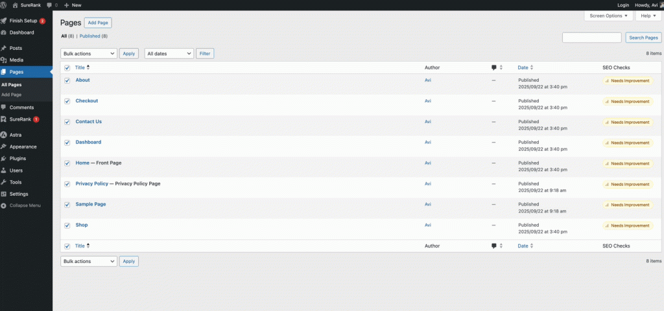Click Needs Improvement badge for Shop
Image resolution: width=664 pixels, height=311 pixels.
pos(627,225)
